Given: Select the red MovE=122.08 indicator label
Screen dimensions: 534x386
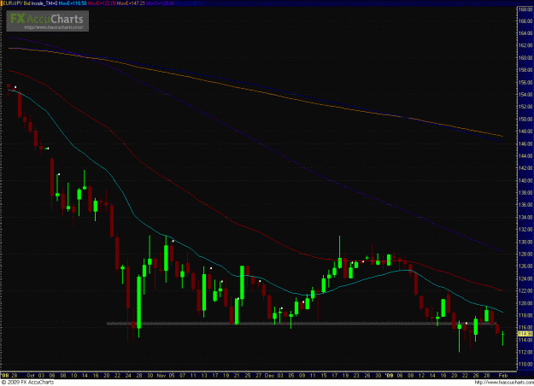Looking at the screenshot, I should pos(102,3).
